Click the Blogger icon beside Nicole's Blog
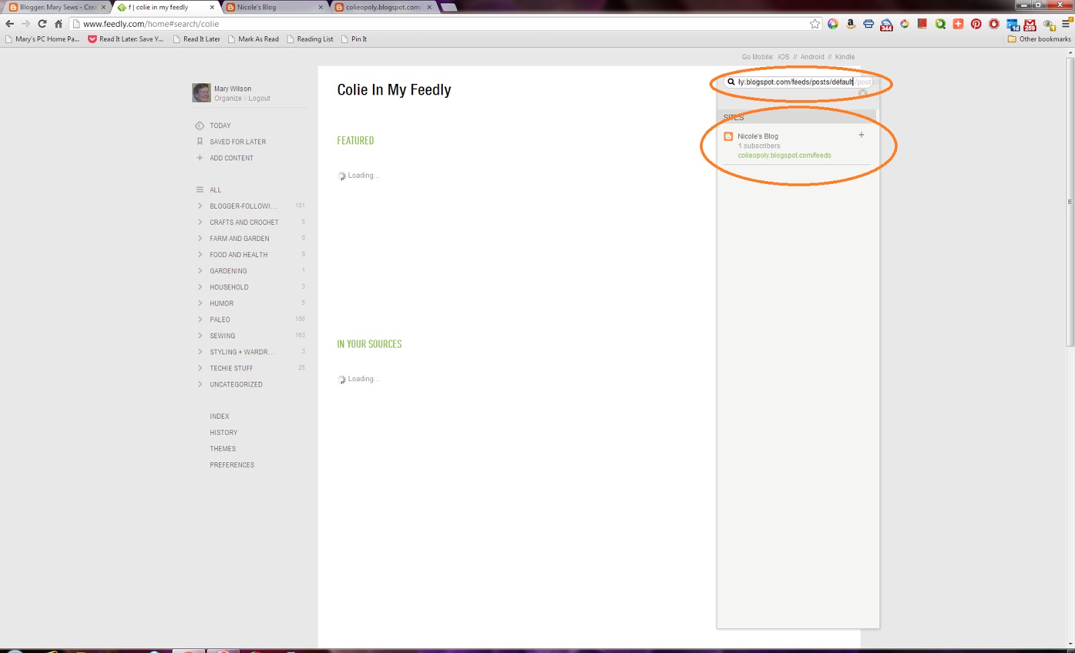Image resolution: width=1075 pixels, height=653 pixels. (728, 136)
